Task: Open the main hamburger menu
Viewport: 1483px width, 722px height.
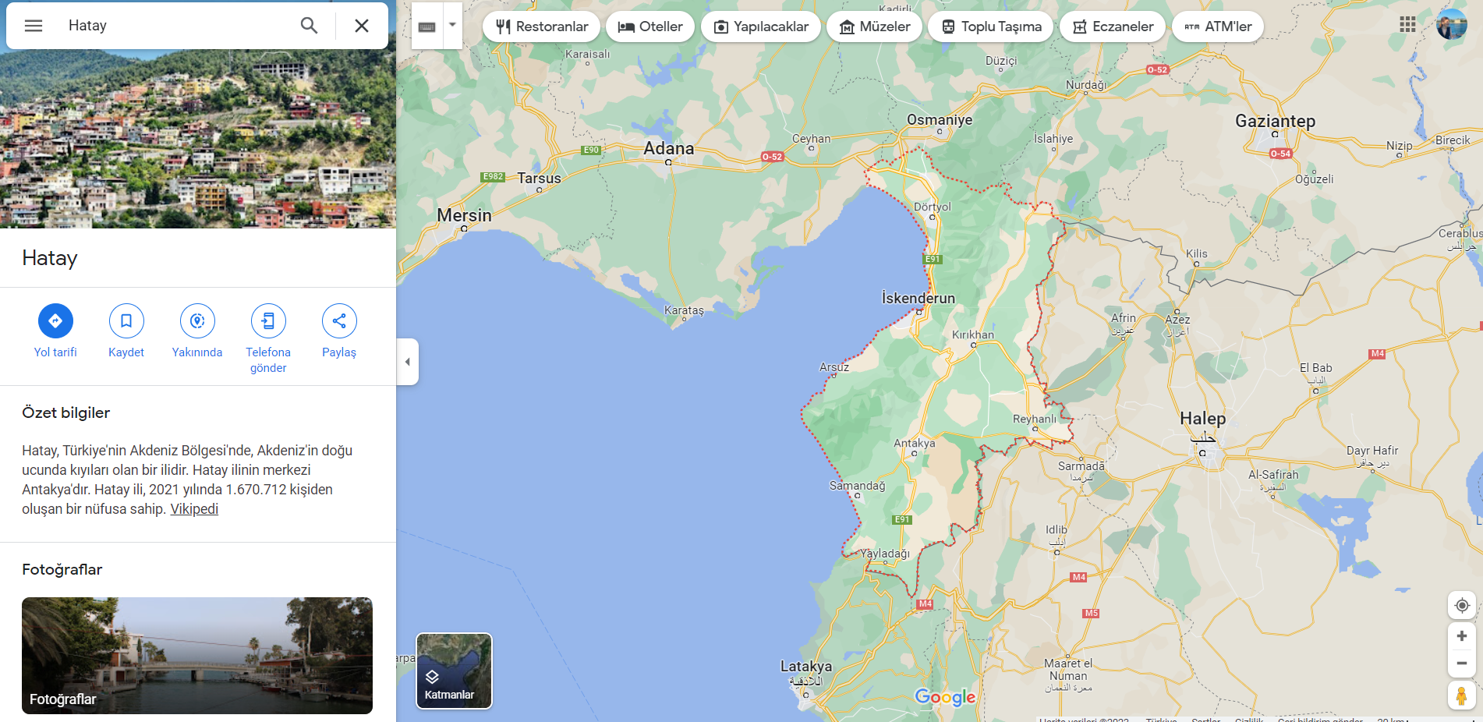Action: pyautogui.click(x=33, y=25)
